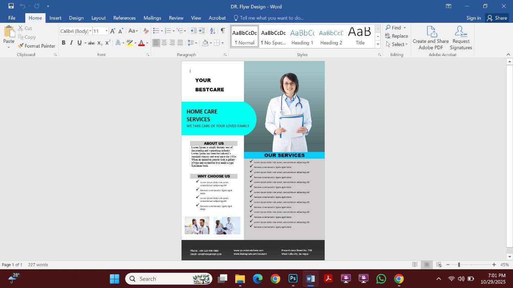Select Center alignment icon
The height and width of the screenshot is (288, 513).
pos(164,42)
